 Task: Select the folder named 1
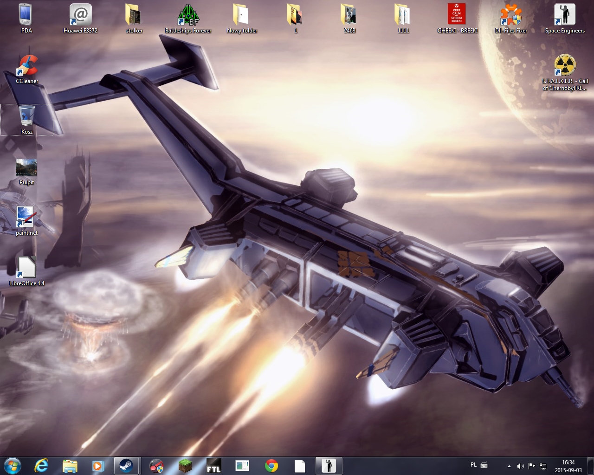296,19
